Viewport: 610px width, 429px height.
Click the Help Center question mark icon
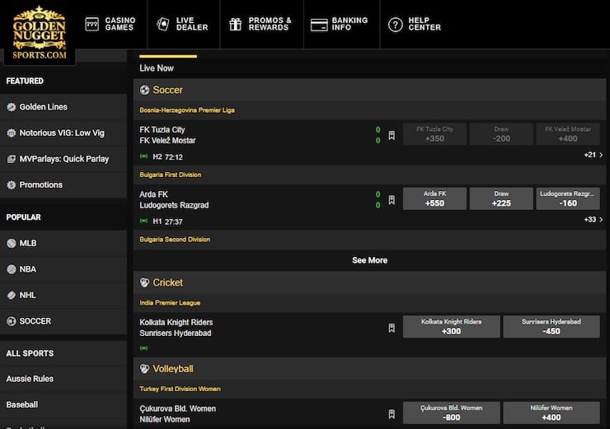coord(396,25)
